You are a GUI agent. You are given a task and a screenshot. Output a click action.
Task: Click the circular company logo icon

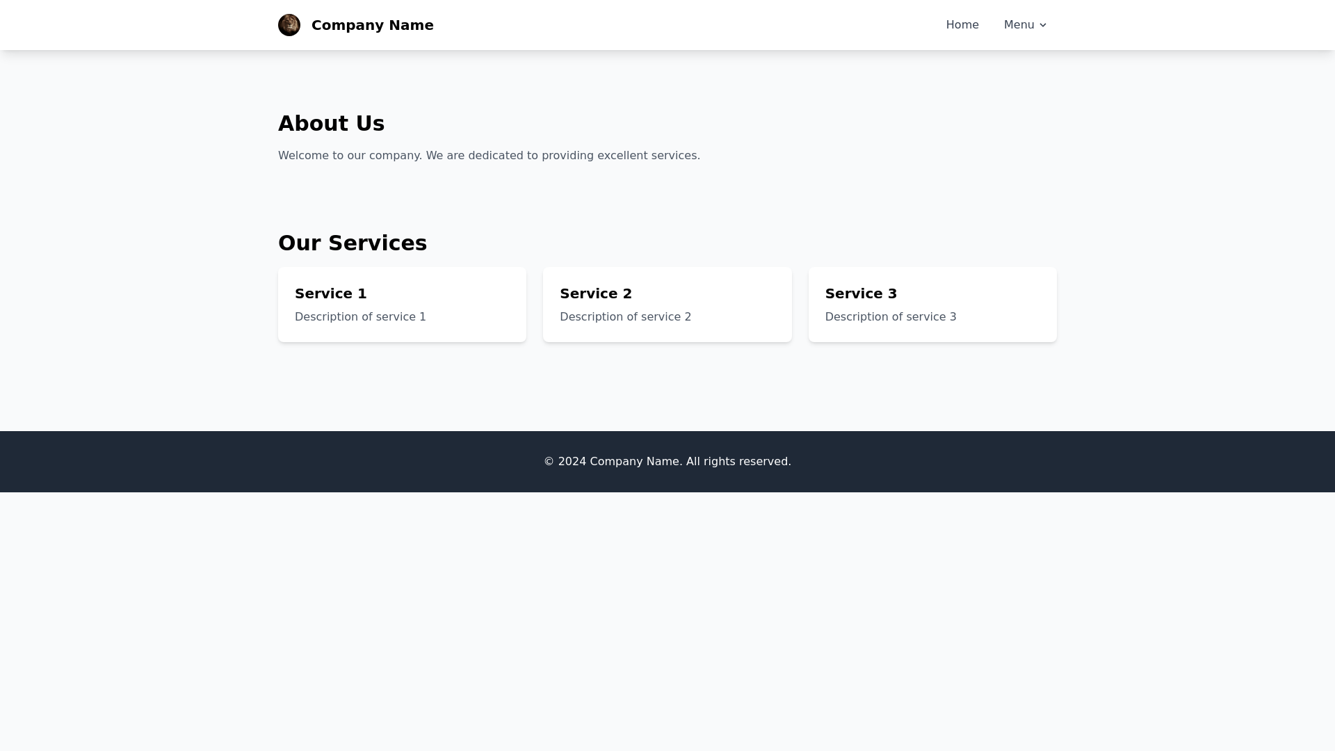tap(289, 24)
